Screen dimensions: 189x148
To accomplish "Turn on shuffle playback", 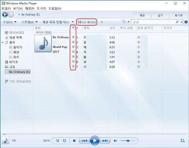I will click(x=57, y=140).
